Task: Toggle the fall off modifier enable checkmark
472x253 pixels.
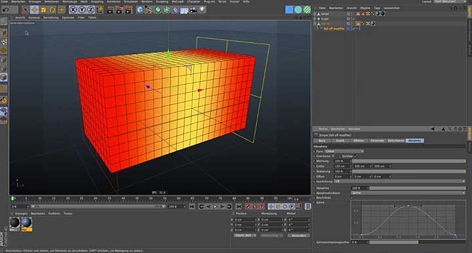Action: click(354, 29)
